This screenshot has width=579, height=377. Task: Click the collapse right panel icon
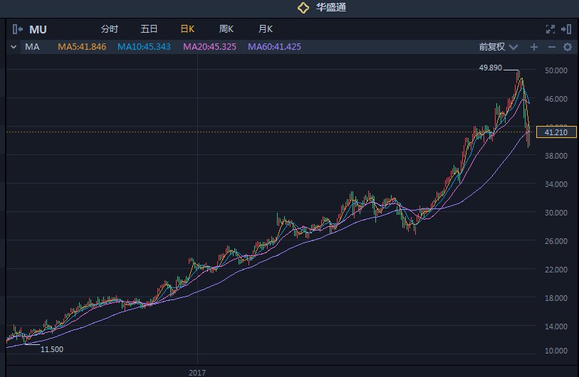(x=566, y=29)
